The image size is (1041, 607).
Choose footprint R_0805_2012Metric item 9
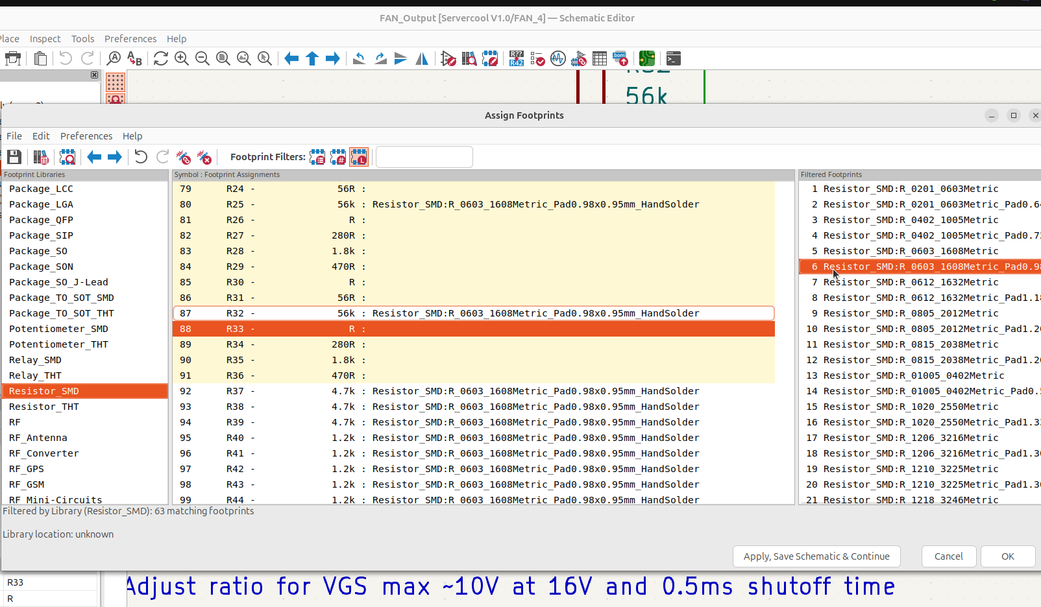[920, 313]
